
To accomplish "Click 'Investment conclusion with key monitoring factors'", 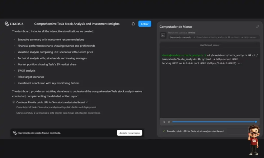I will (x=48, y=83).
